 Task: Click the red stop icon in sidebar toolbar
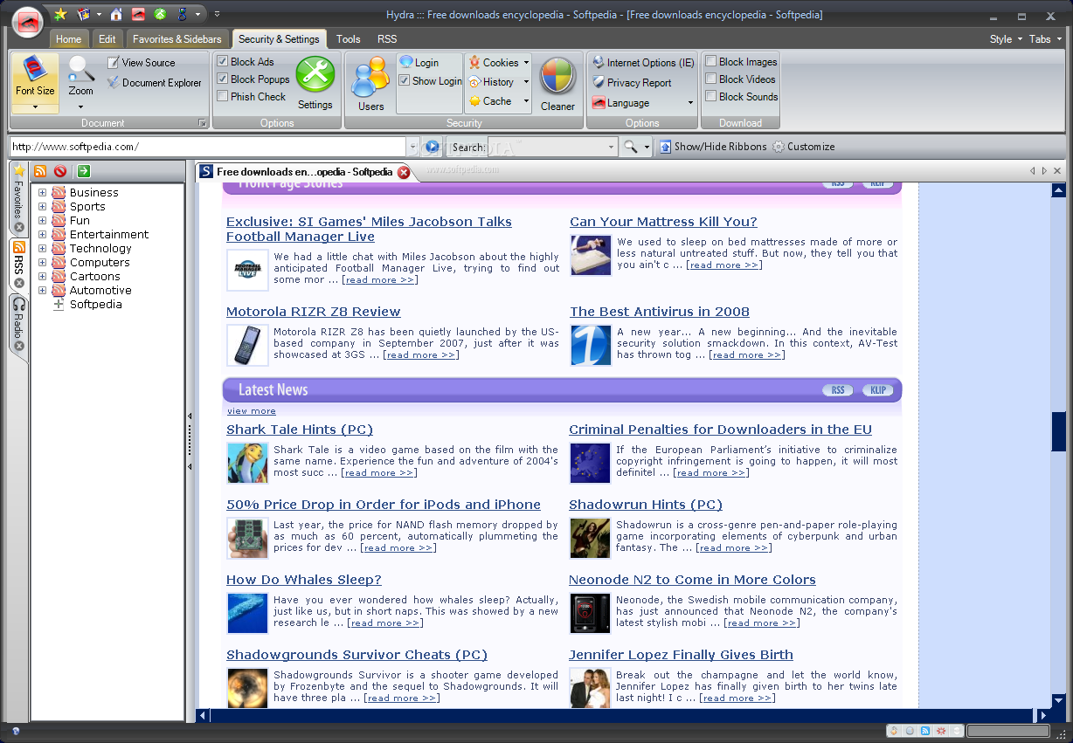point(60,171)
